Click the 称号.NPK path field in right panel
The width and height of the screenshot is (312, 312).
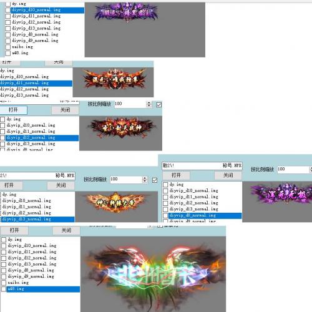[x=202, y=166]
